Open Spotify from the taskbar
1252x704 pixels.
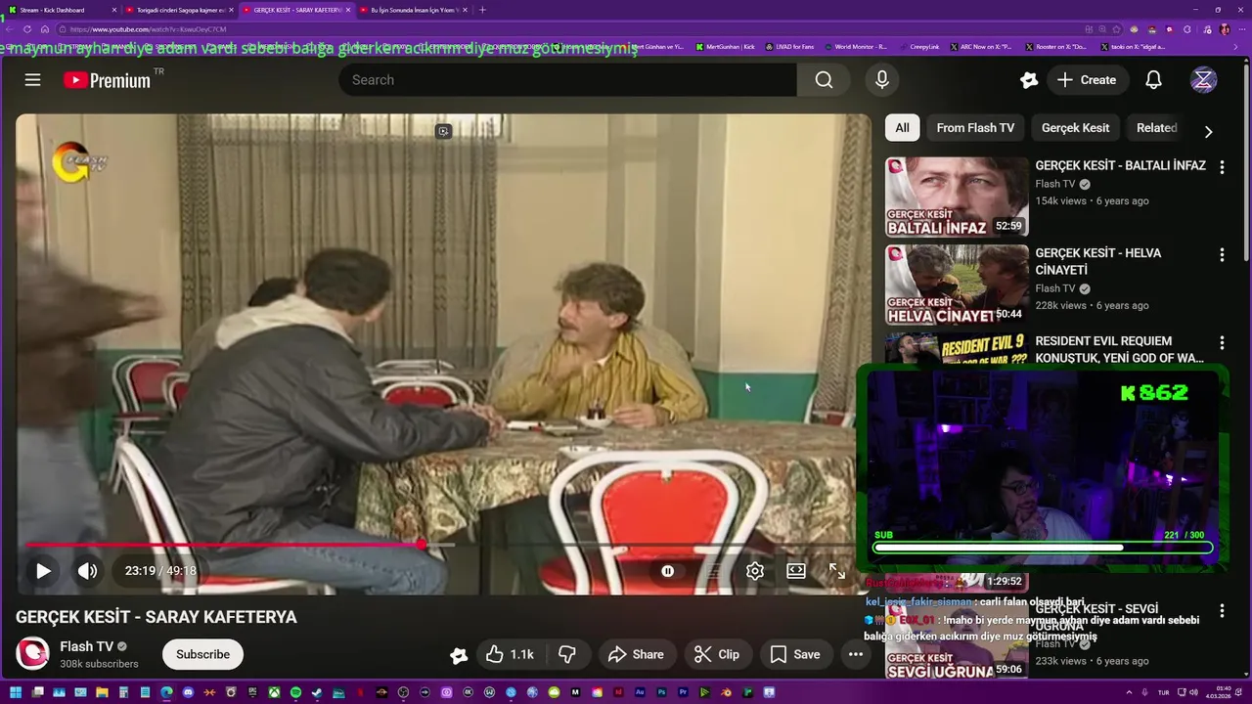[295, 693]
